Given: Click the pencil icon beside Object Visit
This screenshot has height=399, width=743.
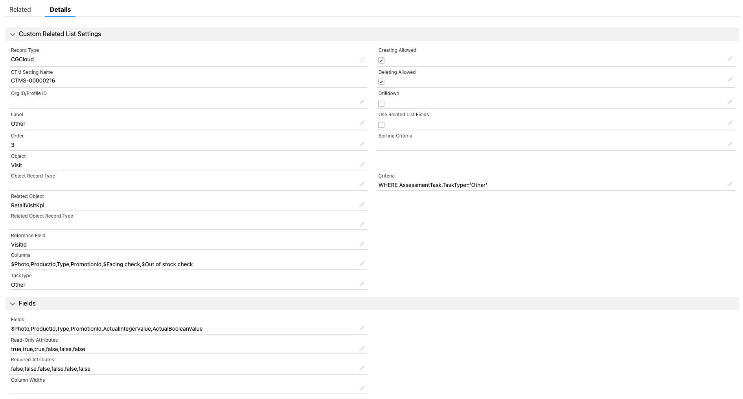Looking at the screenshot, I should pyautogui.click(x=362, y=165).
